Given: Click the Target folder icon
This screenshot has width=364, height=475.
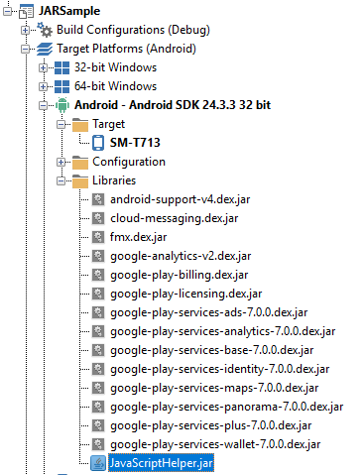Looking at the screenshot, I should (x=80, y=125).
